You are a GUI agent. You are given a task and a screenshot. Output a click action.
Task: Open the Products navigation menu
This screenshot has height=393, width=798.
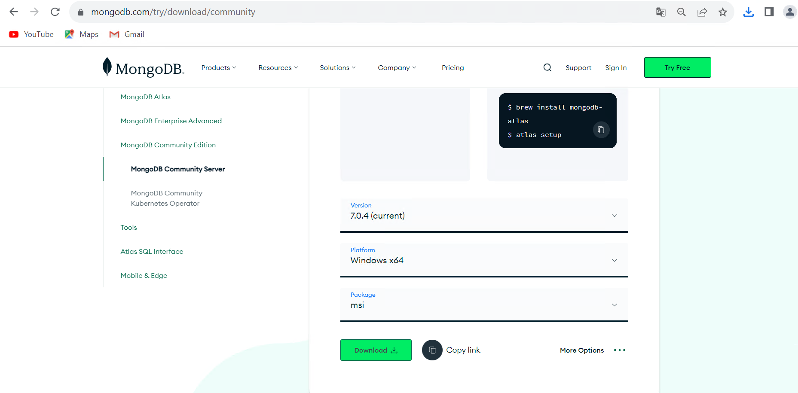[218, 68]
